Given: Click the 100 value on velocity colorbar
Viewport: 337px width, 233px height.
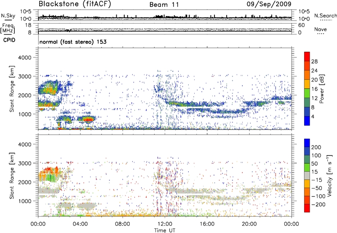Looking at the screenshot, I should [x=316, y=155].
